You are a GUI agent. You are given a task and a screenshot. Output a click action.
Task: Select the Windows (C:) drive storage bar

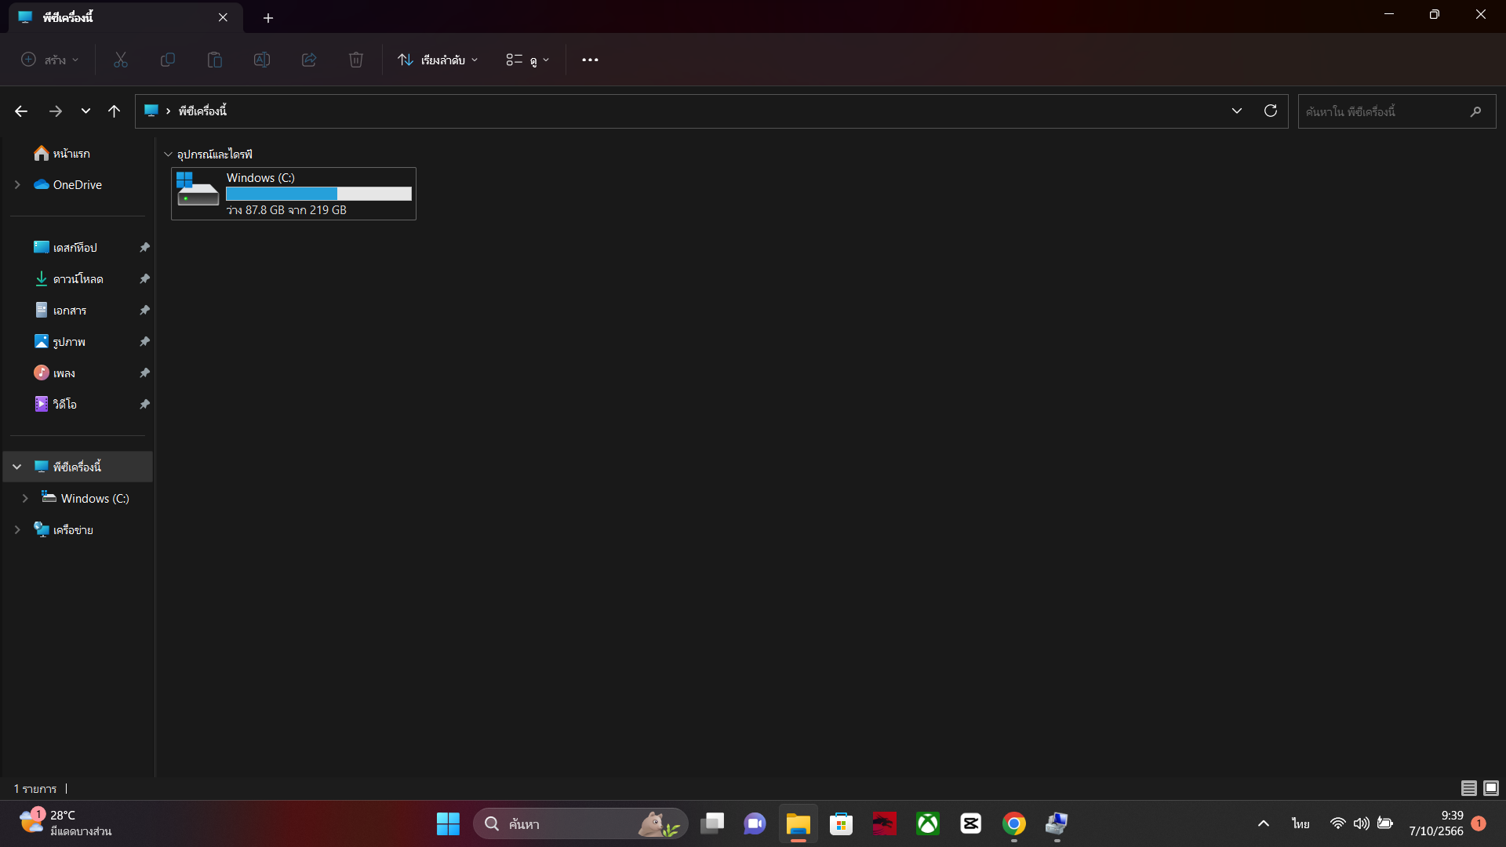pyautogui.click(x=318, y=194)
